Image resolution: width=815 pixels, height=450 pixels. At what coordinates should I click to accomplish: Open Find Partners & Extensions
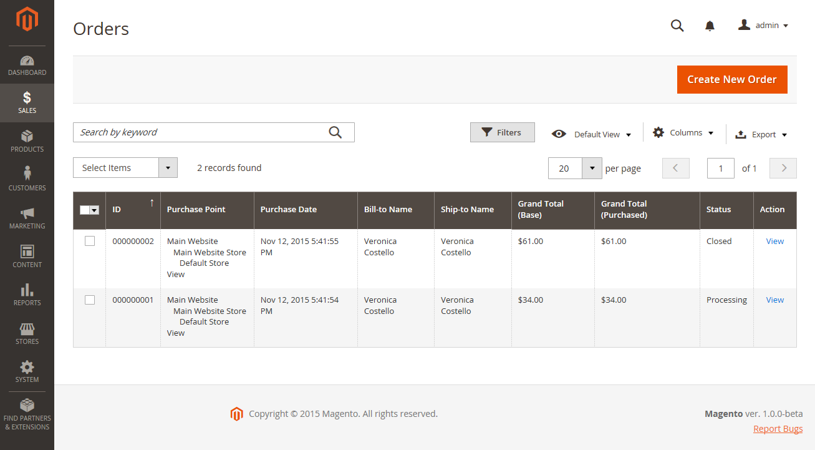click(27, 415)
